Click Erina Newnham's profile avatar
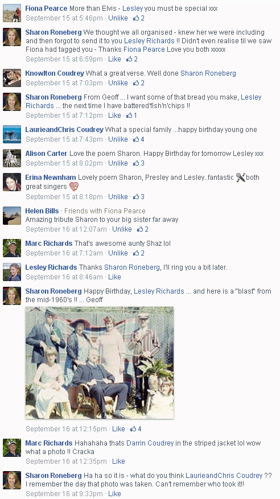Screen dimensions: 280x499 pos(12,182)
